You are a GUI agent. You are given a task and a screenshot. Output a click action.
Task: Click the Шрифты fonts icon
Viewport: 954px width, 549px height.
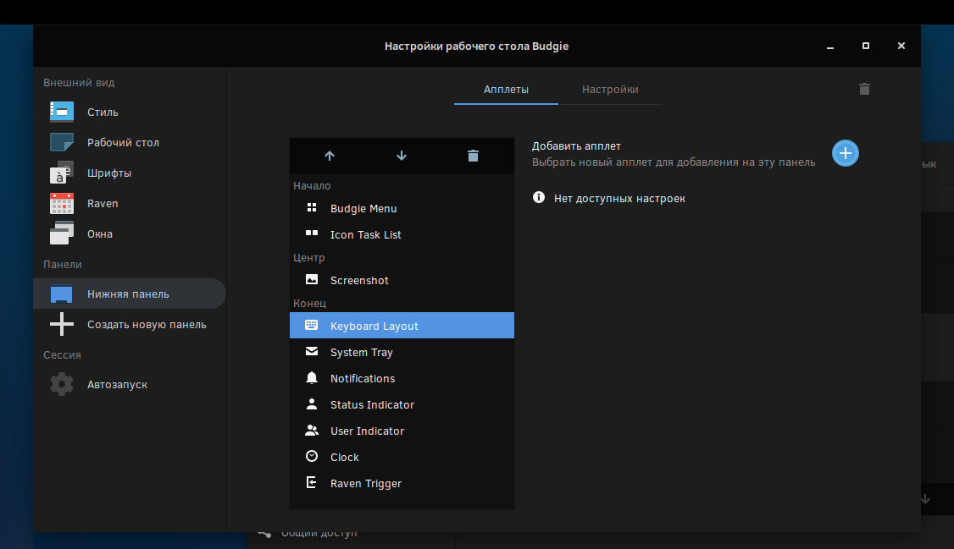click(x=62, y=173)
